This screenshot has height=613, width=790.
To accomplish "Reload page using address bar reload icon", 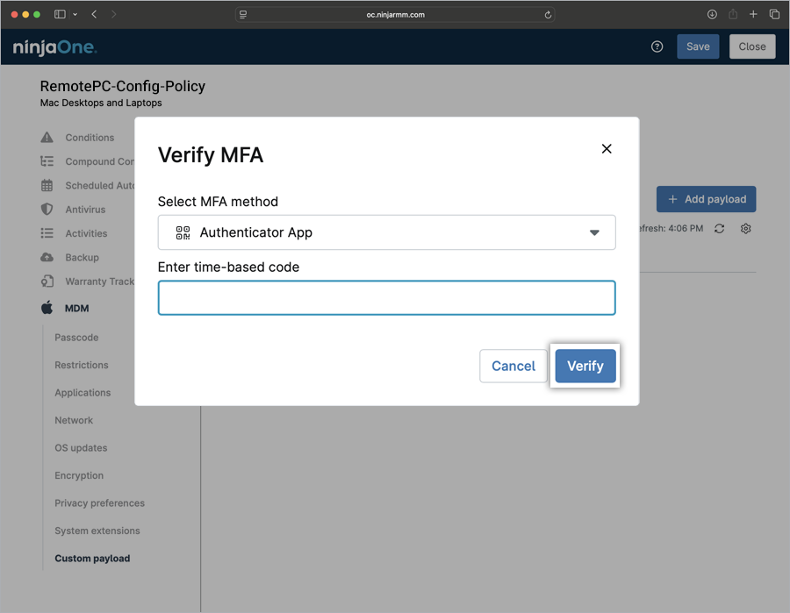I will [x=549, y=15].
